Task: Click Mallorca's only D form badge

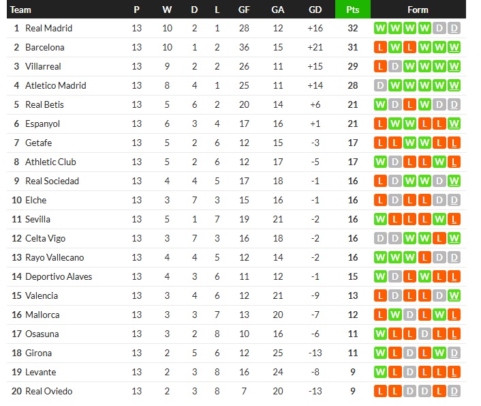Action: coord(409,315)
